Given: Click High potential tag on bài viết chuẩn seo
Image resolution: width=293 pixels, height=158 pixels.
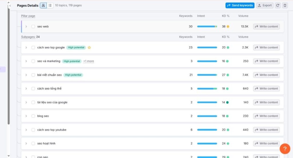Looking at the screenshot, I should pos(73,75).
